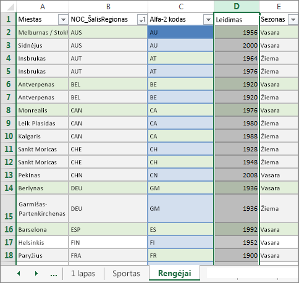Select Vasara cell in row 17
The width and height of the screenshot is (299, 283).
(x=279, y=242)
